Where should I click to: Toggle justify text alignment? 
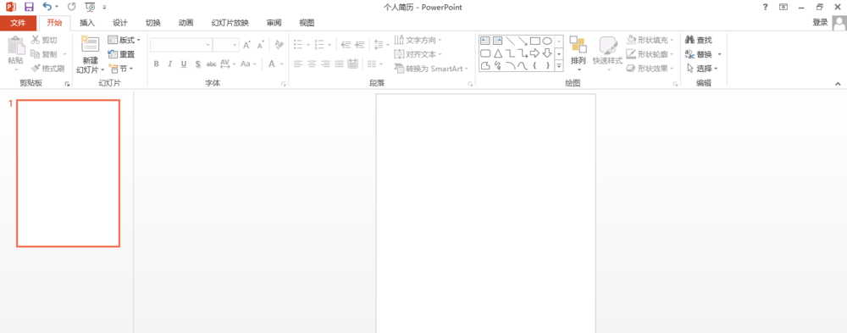(x=339, y=64)
